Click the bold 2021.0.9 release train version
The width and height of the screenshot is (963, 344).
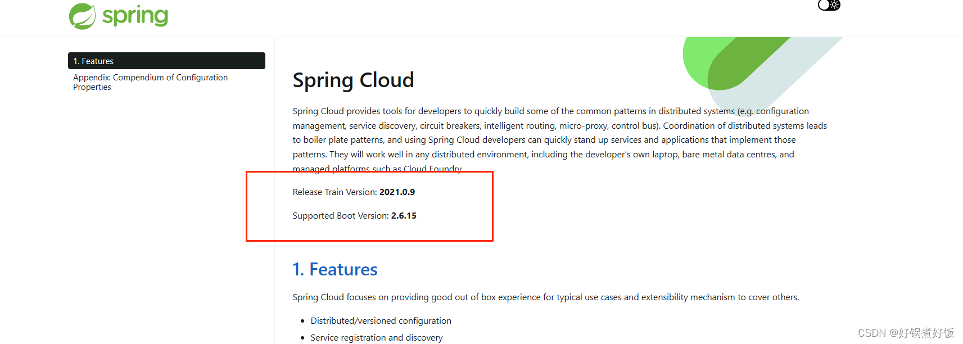pyautogui.click(x=397, y=192)
